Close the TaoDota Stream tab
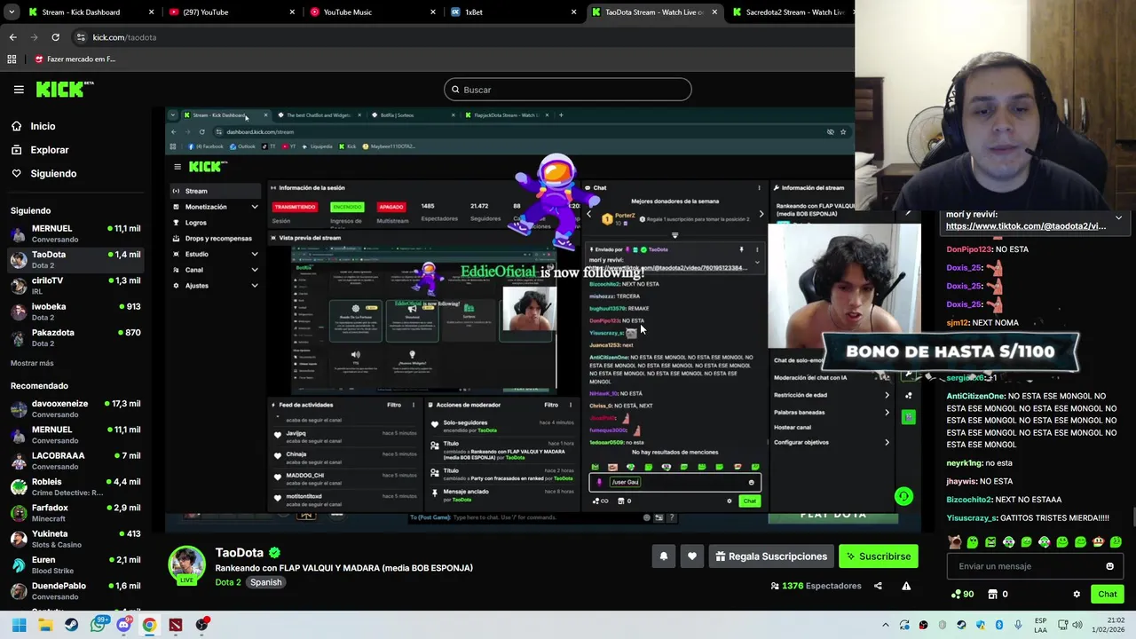Image resolution: width=1136 pixels, height=639 pixels. (714, 12)
